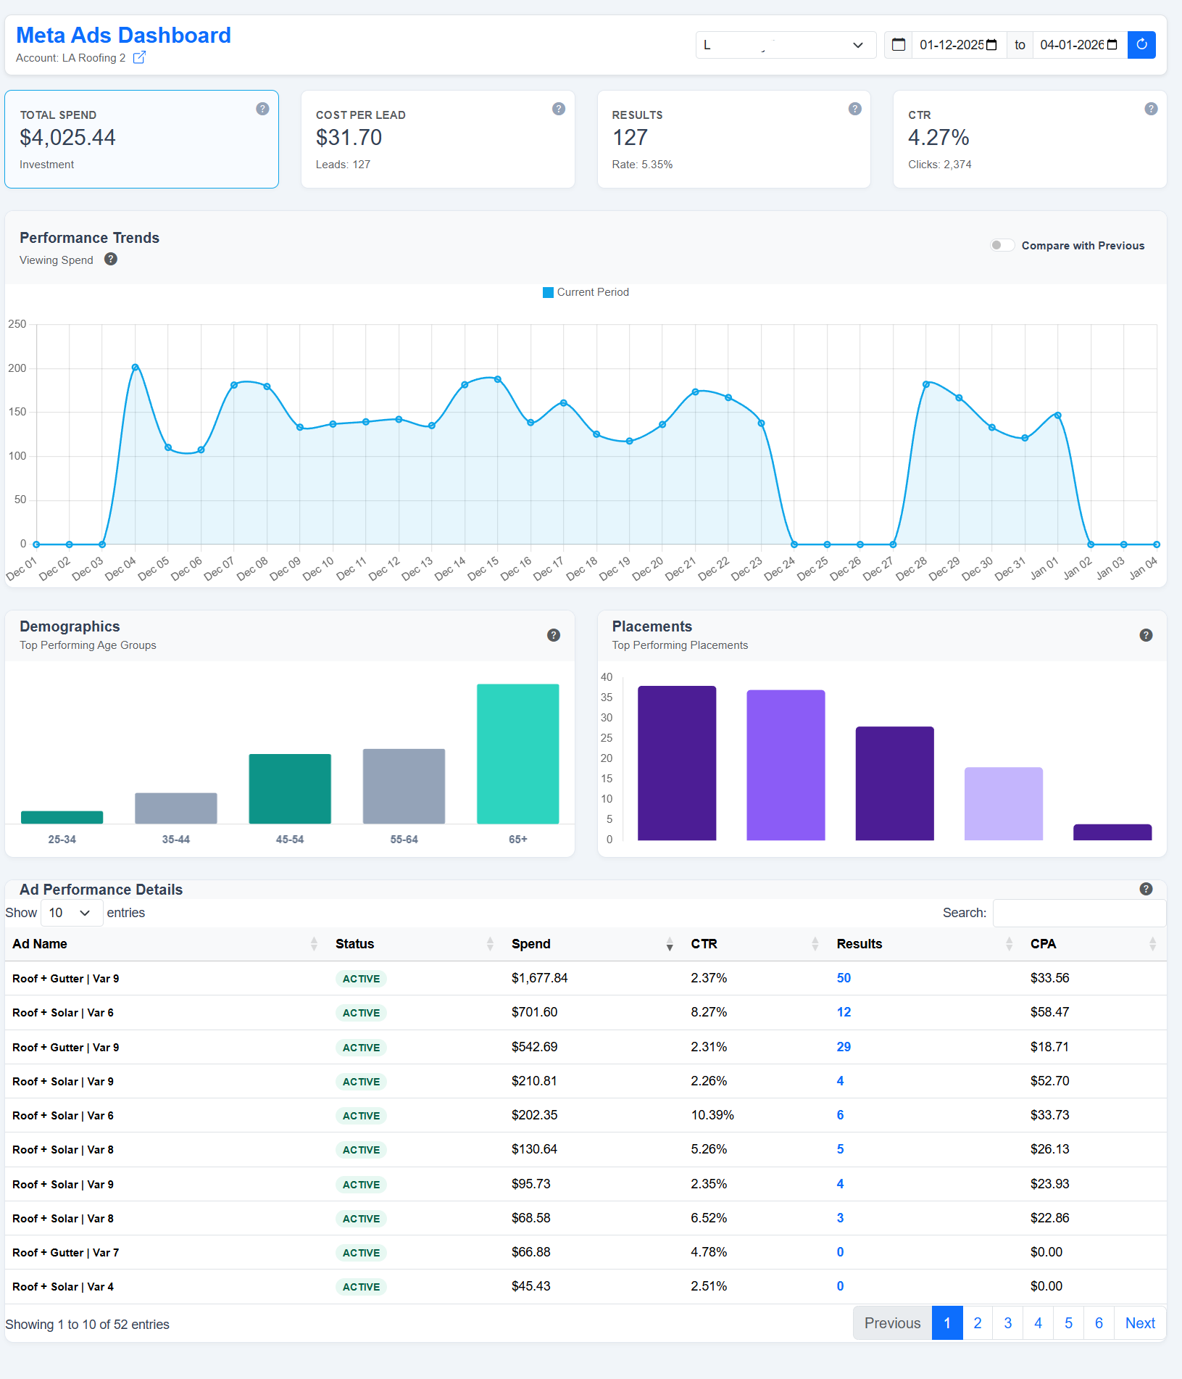Toggle Current Period series in chart legend
The width and height of the screenshot is (1182, 1379).
click(585, 292)
